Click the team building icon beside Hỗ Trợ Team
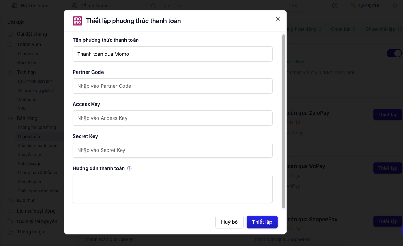This screenshot has width=403, height=246. [15, 6]
